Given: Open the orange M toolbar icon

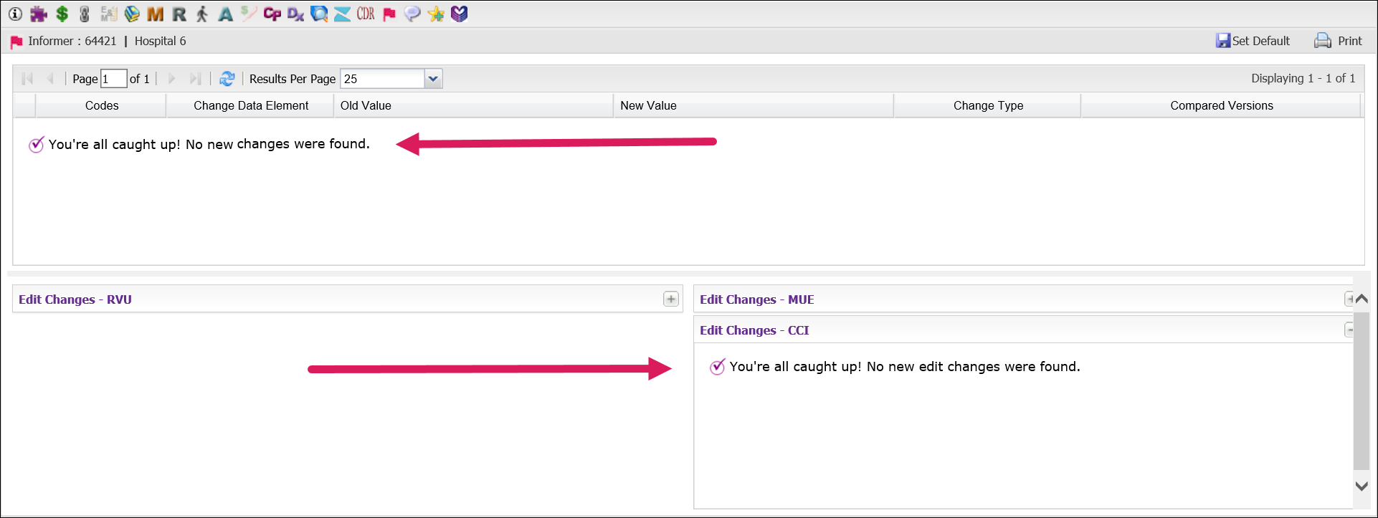Looking at the screenshot, I should point(155,14).
